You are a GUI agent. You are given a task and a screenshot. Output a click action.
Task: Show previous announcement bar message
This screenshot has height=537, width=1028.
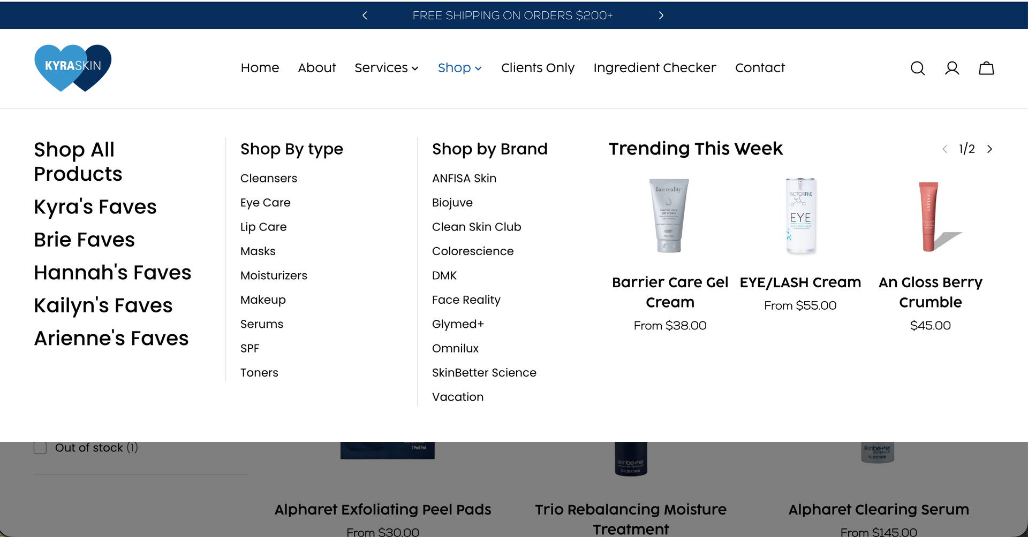(365, 16)
